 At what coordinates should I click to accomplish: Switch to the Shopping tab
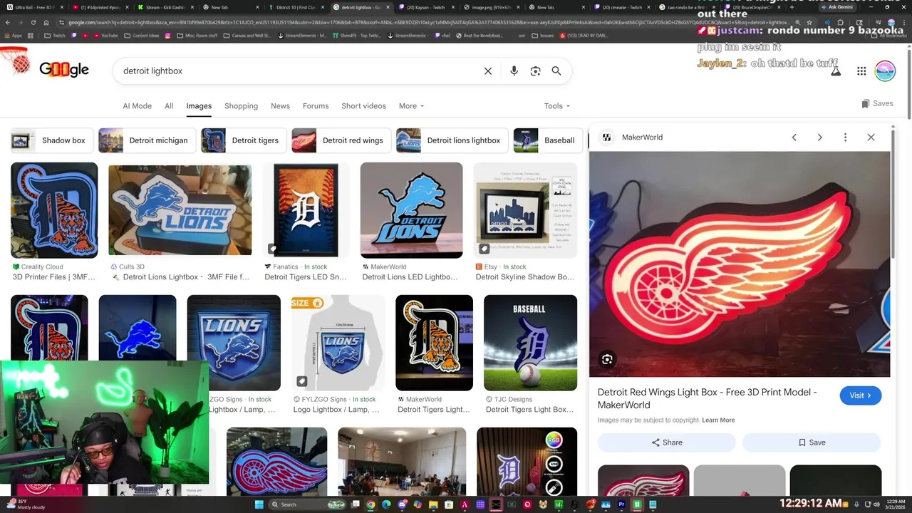[241, 106]
